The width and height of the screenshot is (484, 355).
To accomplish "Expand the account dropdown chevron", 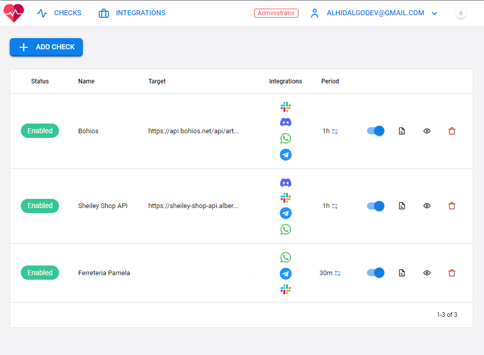I will (434, 13).
